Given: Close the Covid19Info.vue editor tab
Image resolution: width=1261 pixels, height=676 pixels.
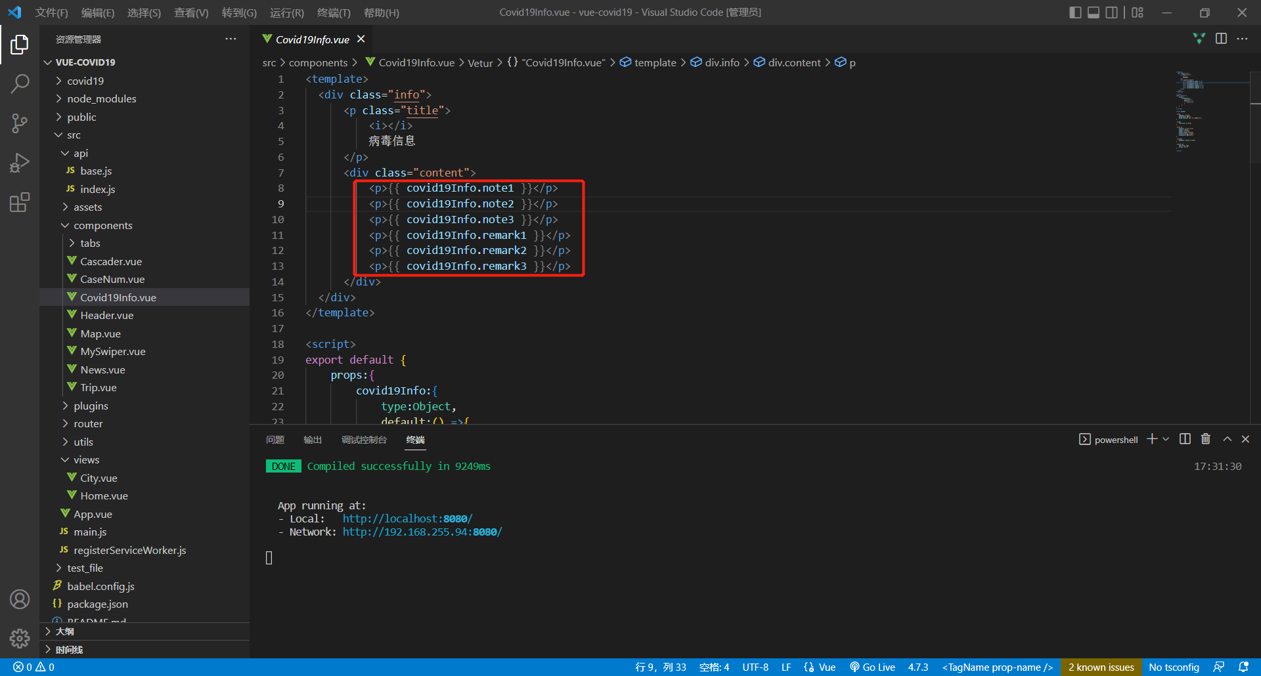Looking at the screenshot, I should (x=361, y=39).
